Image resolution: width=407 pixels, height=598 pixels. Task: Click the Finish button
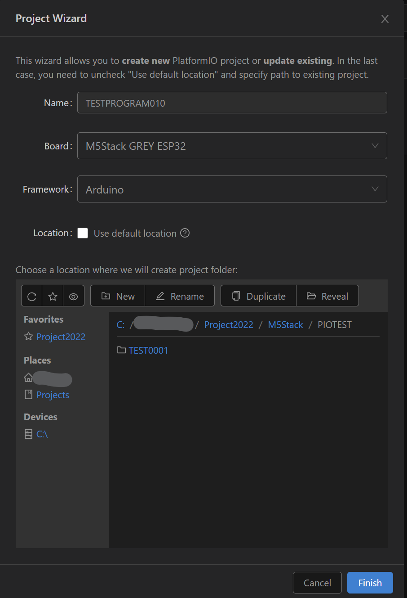(370, 582)
